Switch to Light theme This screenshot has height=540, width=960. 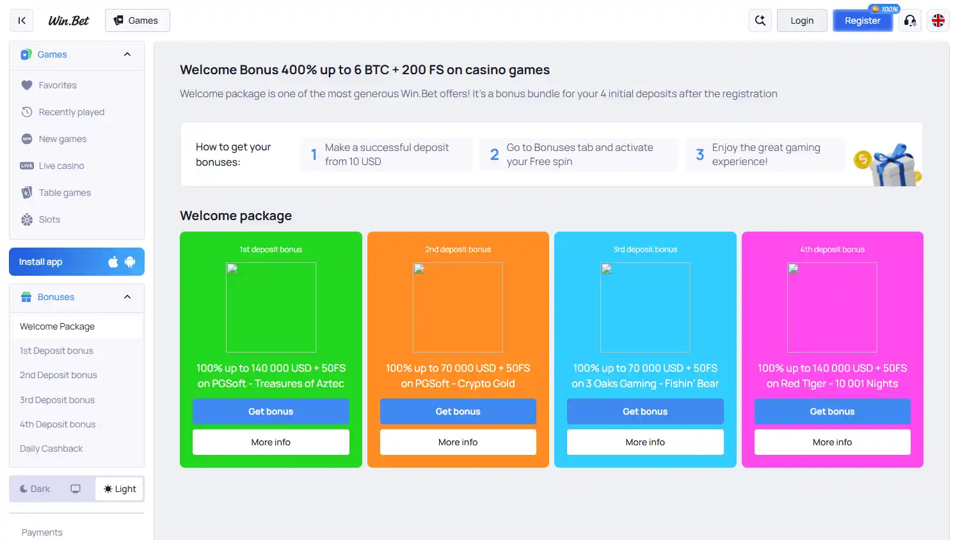point(120,489)
